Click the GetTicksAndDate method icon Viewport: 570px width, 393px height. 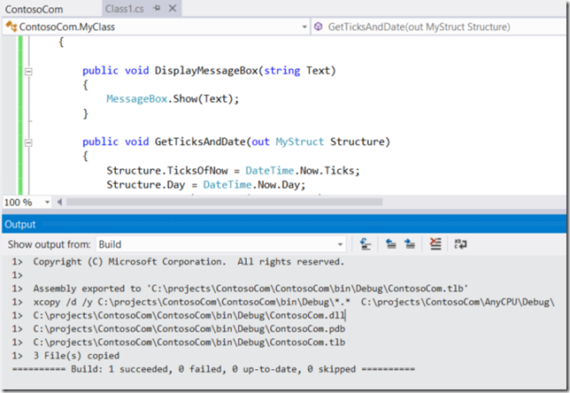point(319,27)
